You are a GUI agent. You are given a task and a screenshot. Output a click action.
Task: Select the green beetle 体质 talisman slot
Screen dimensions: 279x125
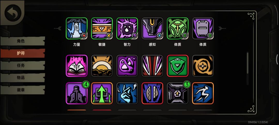pyautogui.click(x=177, y=28)
